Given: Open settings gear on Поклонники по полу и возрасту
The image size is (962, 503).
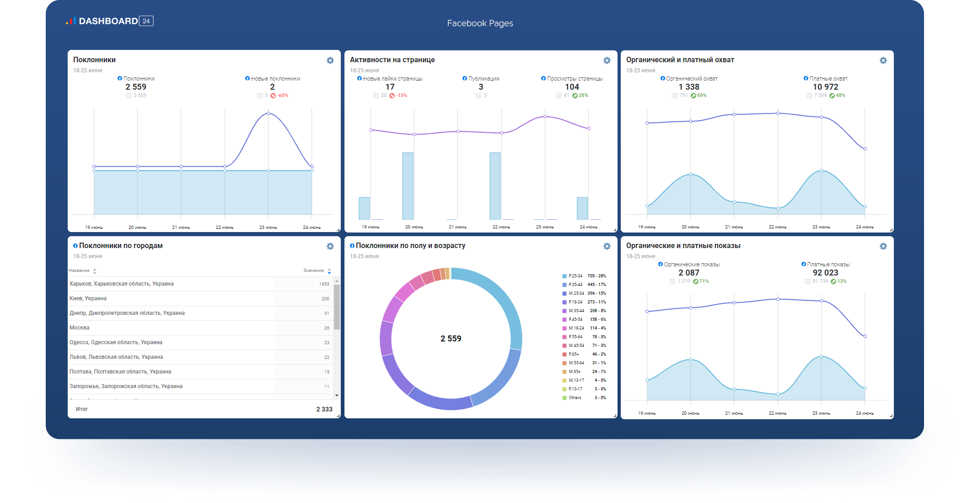Looking at the screenshot, I should 607,246.
